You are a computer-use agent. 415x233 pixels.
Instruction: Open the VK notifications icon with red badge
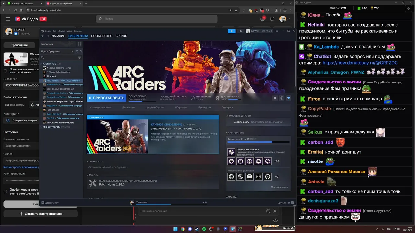pyautogui.click(x=263, y=19)
